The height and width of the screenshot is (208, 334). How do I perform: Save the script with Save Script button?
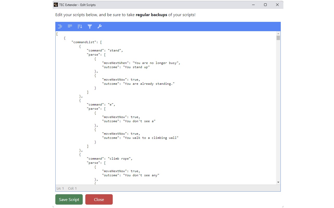(69, 199)
